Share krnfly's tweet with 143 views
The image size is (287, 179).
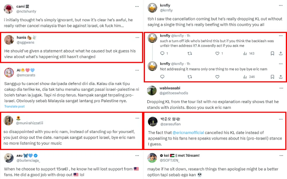(x=281, y=53)
